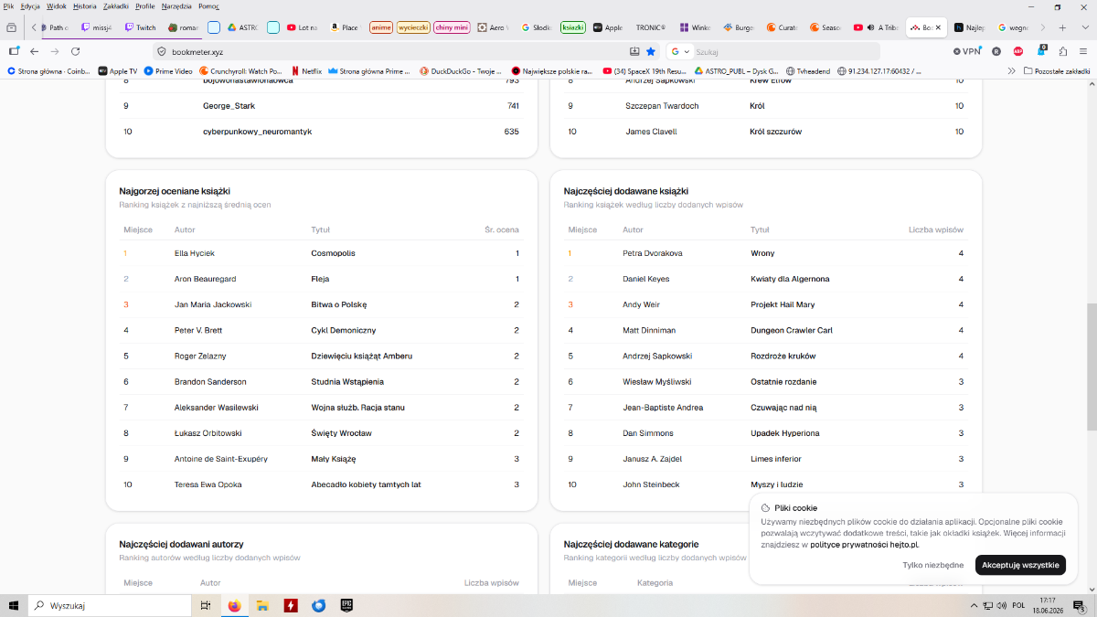
Task: Click the browser Back arrow
Action: click(x=34, y=51)
